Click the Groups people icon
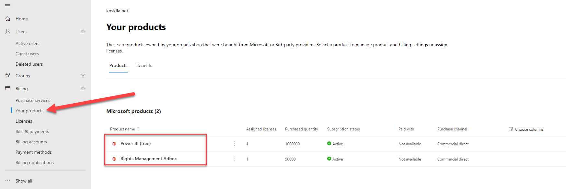566x189 pixels. (x=8, y=75)
